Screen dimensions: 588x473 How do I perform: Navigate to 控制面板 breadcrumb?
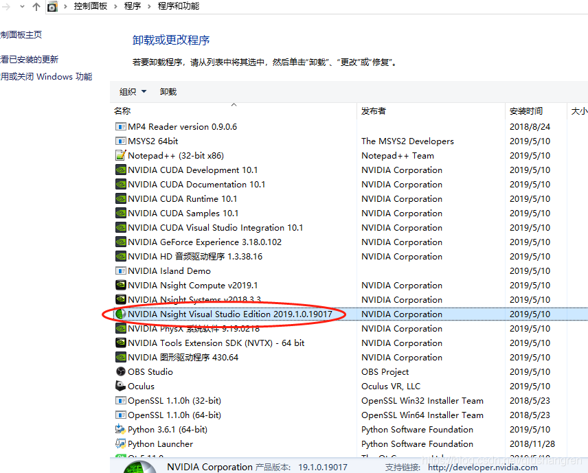coord(91,6)
